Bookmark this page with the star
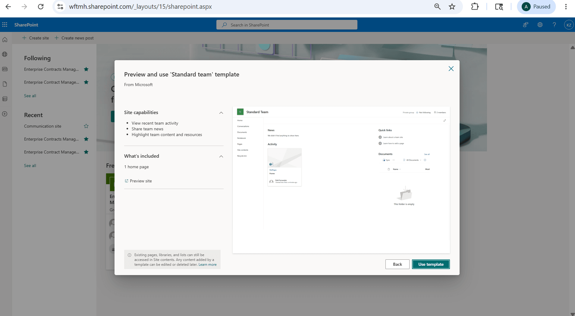575x316 pixels. (x=452, y=7)
